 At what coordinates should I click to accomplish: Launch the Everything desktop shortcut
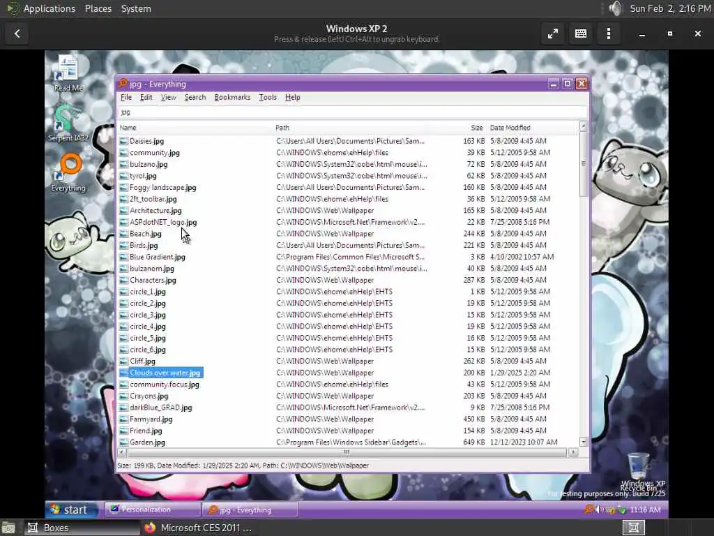tap(68, 172)
